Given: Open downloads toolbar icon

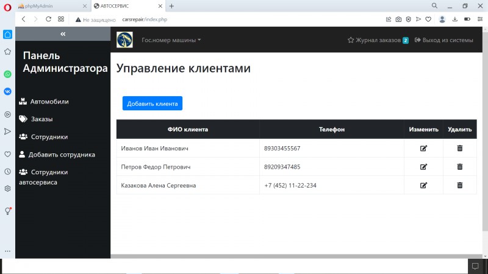Looking at the screenshot, I should pos(454,19).
